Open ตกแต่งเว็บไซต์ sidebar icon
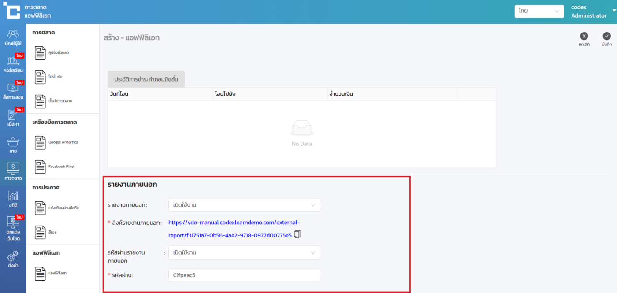 (13, 228)
